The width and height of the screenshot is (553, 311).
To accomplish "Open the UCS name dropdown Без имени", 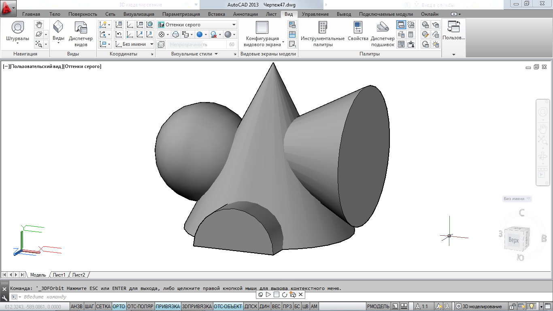I will click(134, 44).
